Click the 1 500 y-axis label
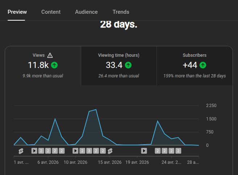 click(211, 119)
